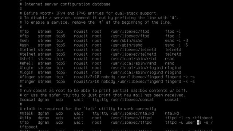The height and width of the screenshot is (131, 233).
Task: Click '/usr/local/sbin/rlogind' on the login tcp line
Action: click(137, 68)
